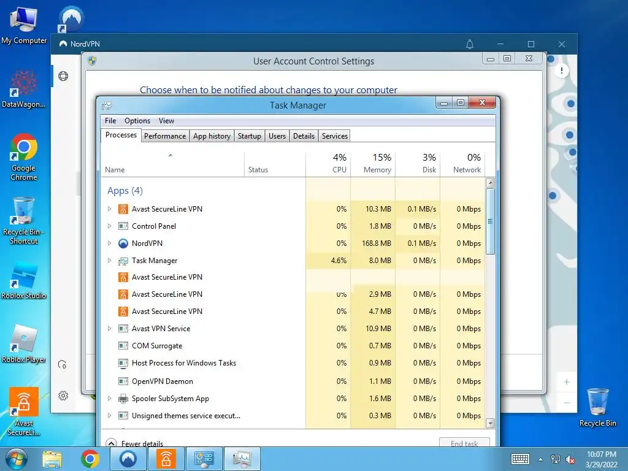Sort by Memory column header
Screen dimensions: 628x471
tap(373, 164)
